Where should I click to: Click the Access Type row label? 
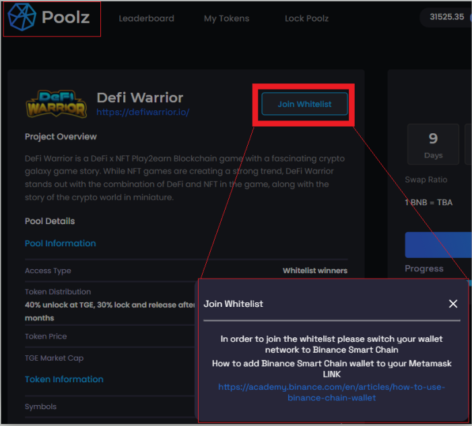click(48, 271)
